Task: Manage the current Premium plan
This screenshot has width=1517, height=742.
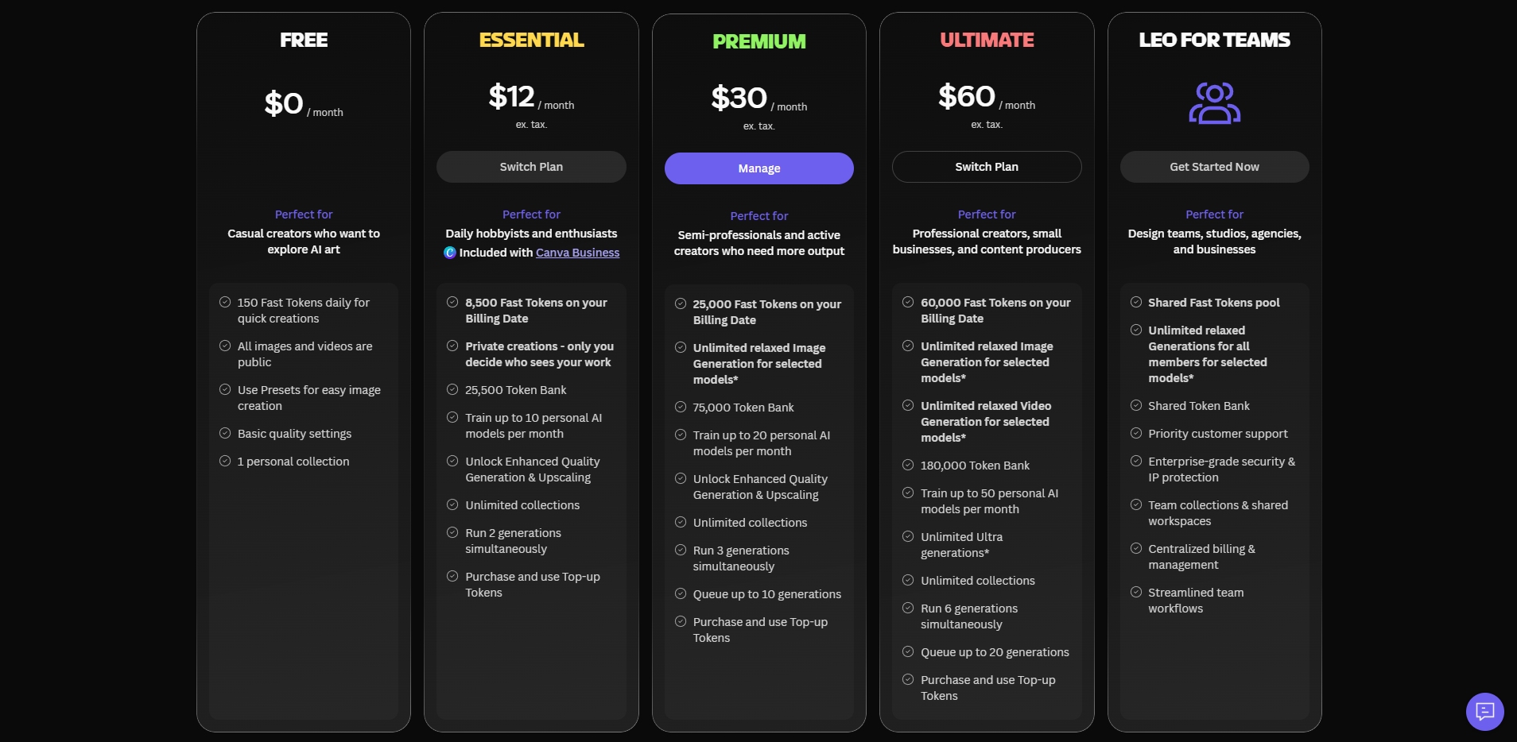Action: coord(759,168)
